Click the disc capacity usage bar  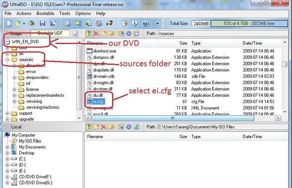coord(249,24)
